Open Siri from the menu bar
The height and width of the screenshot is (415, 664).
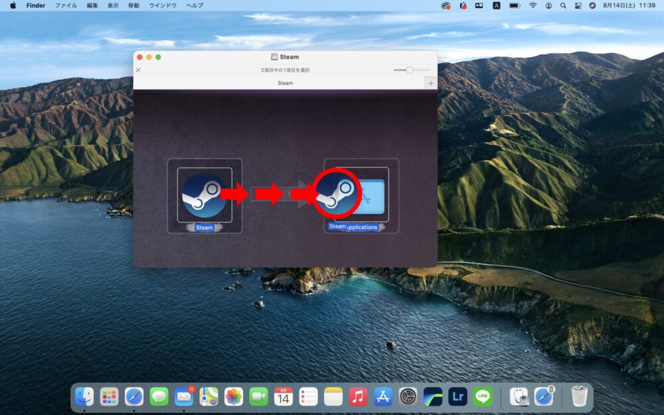click(x=592, y=5)
